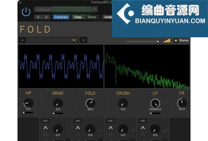Viewport: 208px width, 141px height.
Task: Adjust the output level slider near Stereo
Action: 143,42
